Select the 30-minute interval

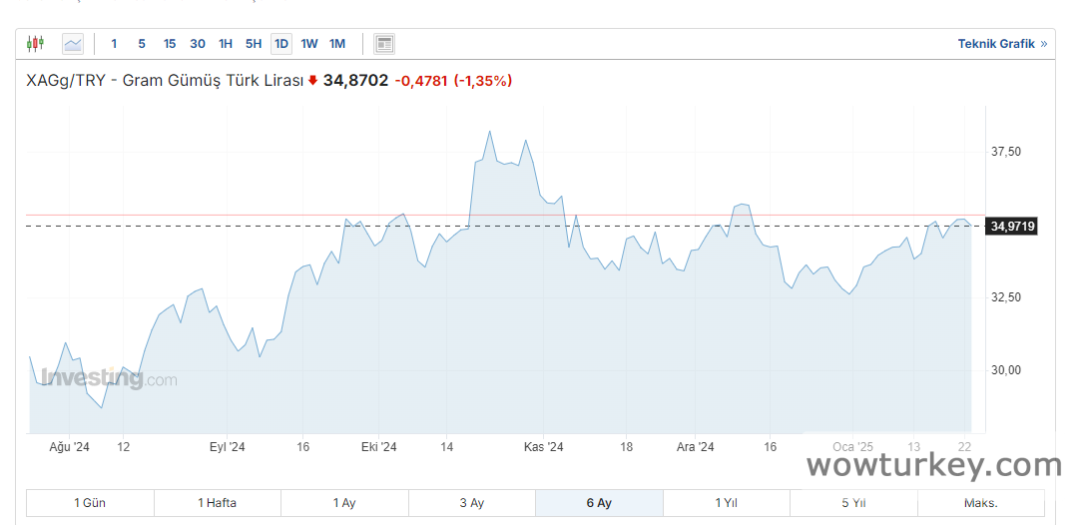(x=198, y=44)
